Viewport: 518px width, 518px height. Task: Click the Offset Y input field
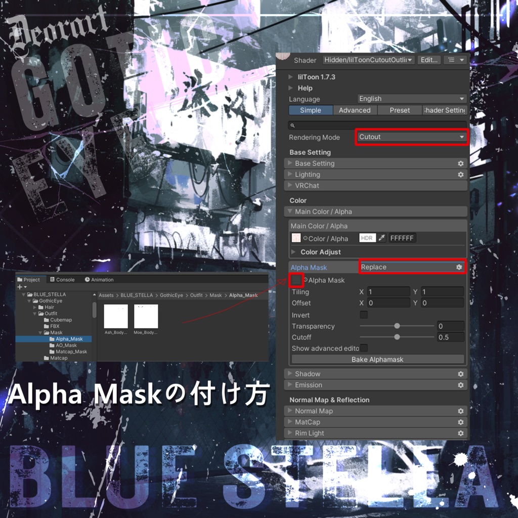442,303
